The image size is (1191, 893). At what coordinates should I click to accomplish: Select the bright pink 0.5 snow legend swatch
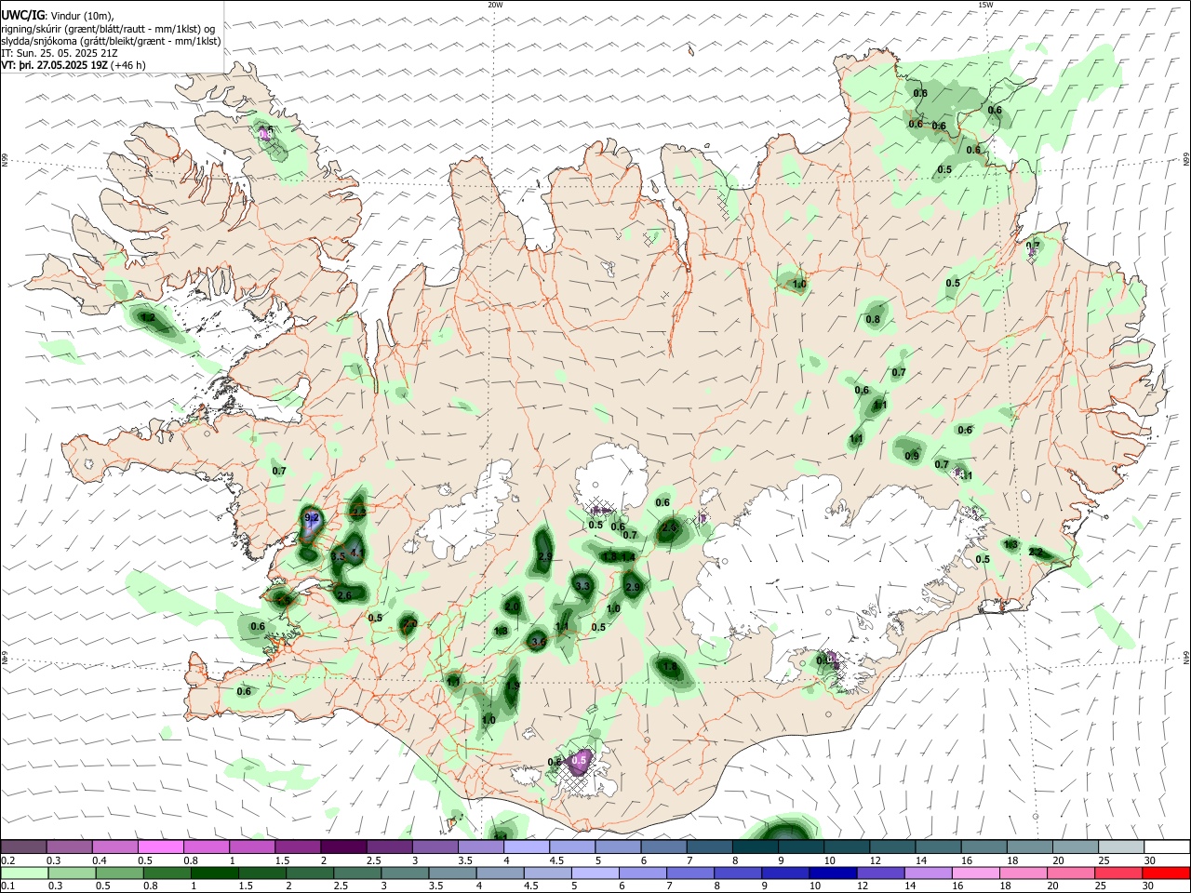pyautogui.click(x=160, y=846)
